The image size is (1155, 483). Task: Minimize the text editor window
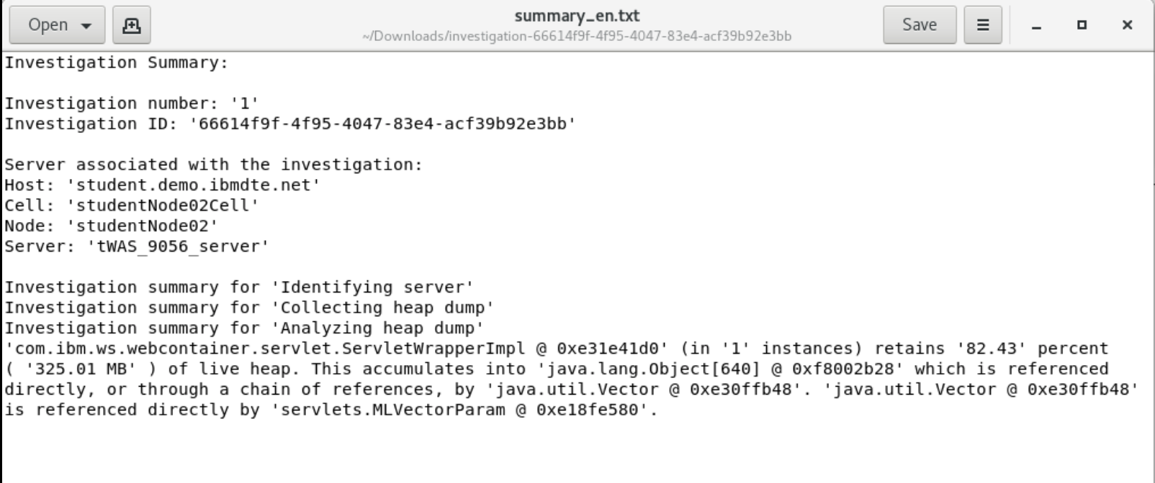point(1036,26)
